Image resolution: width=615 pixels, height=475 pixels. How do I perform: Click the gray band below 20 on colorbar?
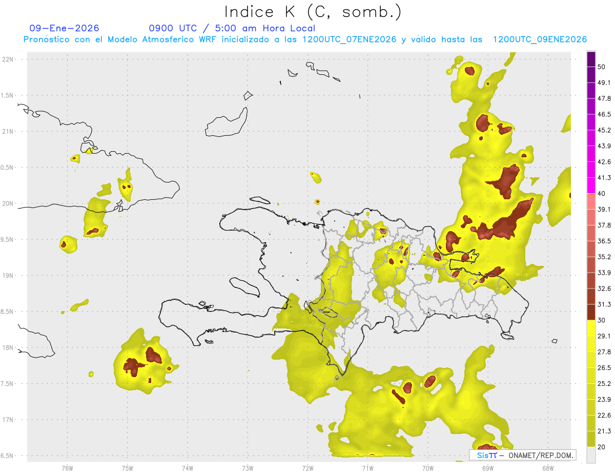591,455
